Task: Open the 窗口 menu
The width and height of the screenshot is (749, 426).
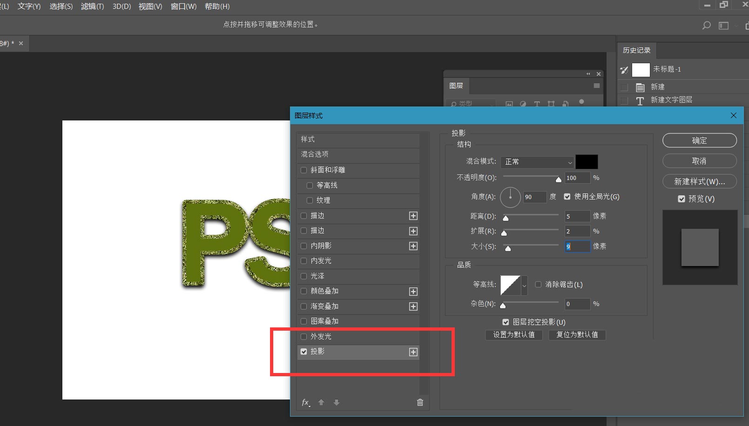Action: [x=183, y=7]
